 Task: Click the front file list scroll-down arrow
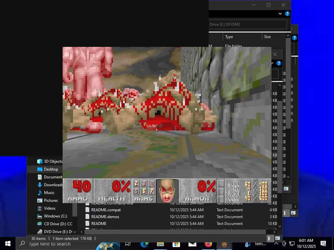click(280, 227)
